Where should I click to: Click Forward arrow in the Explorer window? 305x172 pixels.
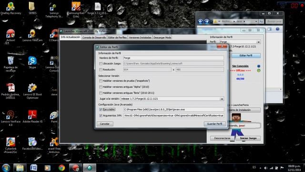(206, 21)
